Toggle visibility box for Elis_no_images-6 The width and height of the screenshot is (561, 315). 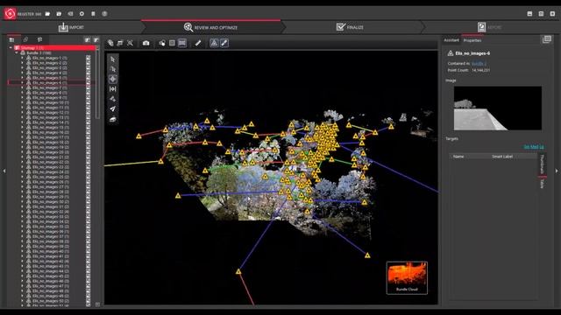[x=88, y=82]
